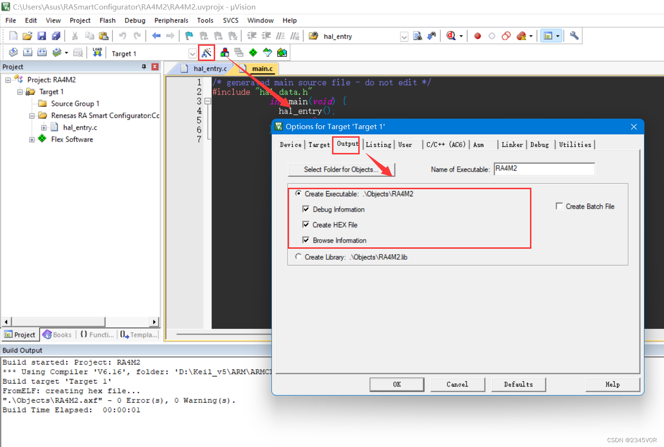Click Select Folder for Objects button
Screen dimensions: 664x447
341,170
